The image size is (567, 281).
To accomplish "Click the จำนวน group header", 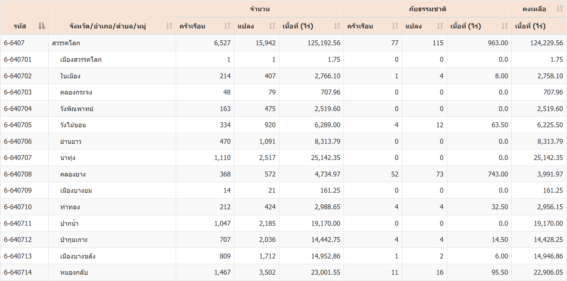I will pos(260,9).
